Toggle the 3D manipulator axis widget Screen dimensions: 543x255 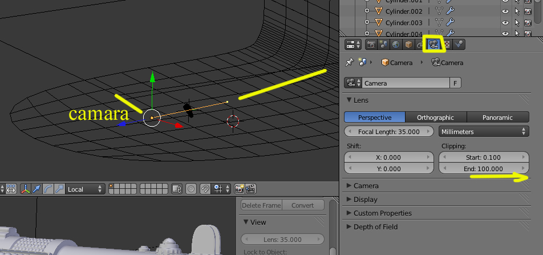pyautogui.click(x=25, y=189)
